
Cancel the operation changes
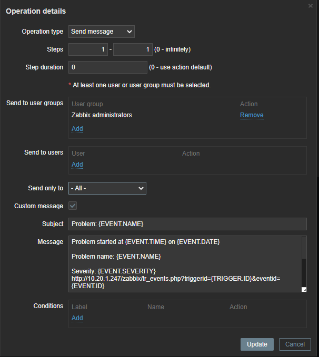coord(295,344)
